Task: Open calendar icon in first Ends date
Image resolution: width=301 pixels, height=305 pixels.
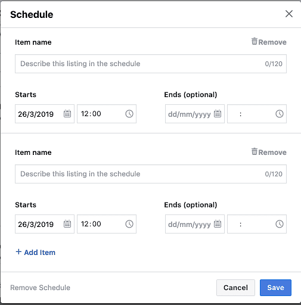Action: [218, 114]
